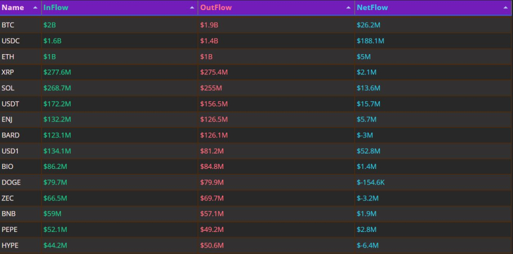The image size is (513, 254).
Task: Click the NetFlow column header label
Action: click(x=372, y=8)
